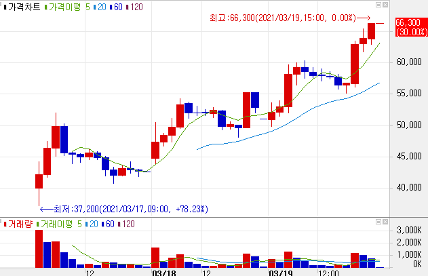This screenshot has height=276, width=428.
Task: Click the 50,000 price axis label
Action: pos(409,125)
